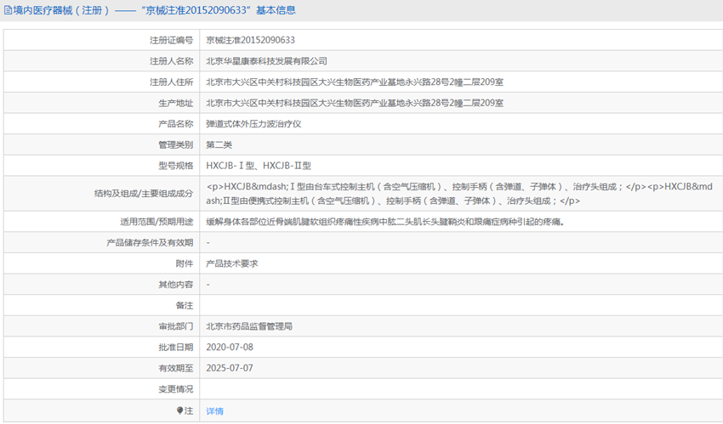Select expiry date 2025-07-07
Screen dimensions: 723x424
[230, 368]
